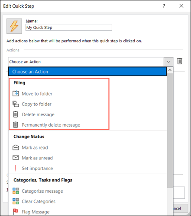Image resolution: width=191 pixels, height=216 pixels.
Task: Click the lightning bolt Quick Step icon
Action: pos(14,26)
